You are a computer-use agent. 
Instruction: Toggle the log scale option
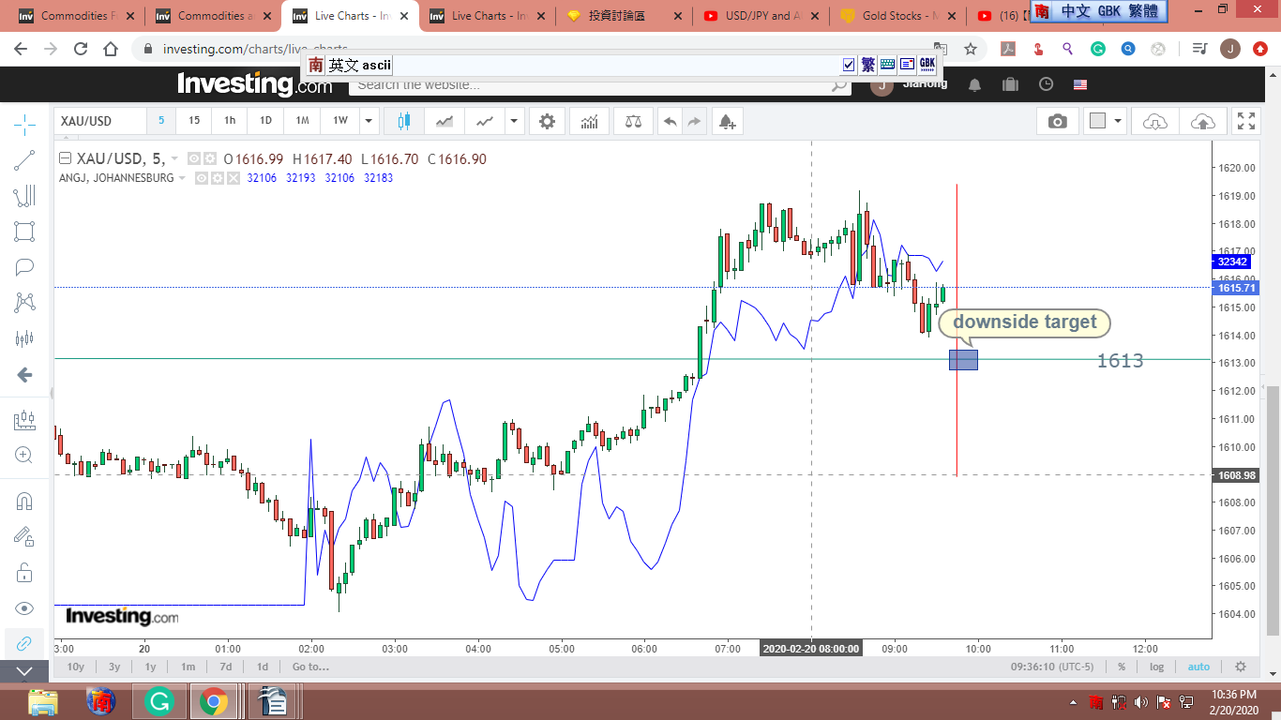click(x=1156, y=667)
